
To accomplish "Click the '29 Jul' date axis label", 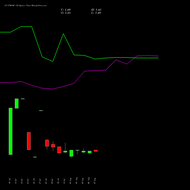I will click(52, 181).
